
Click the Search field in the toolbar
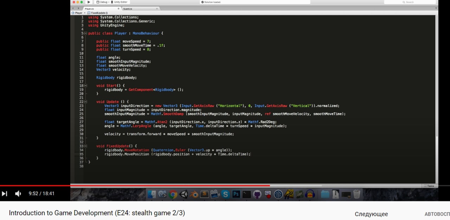[410, 2]
